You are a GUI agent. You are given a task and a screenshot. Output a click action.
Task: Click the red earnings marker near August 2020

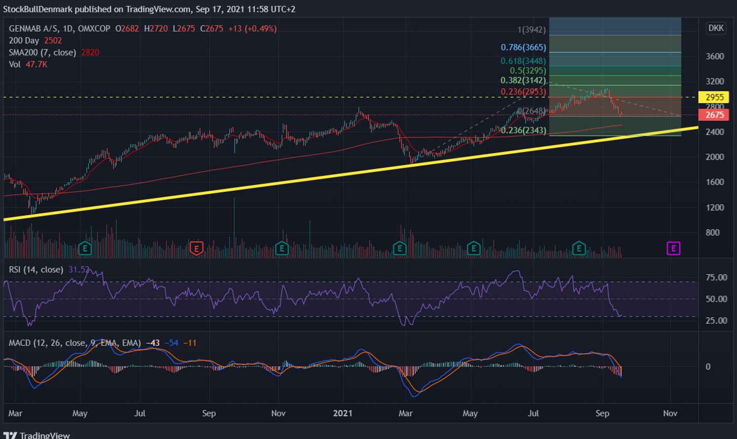tap(196, 248)
